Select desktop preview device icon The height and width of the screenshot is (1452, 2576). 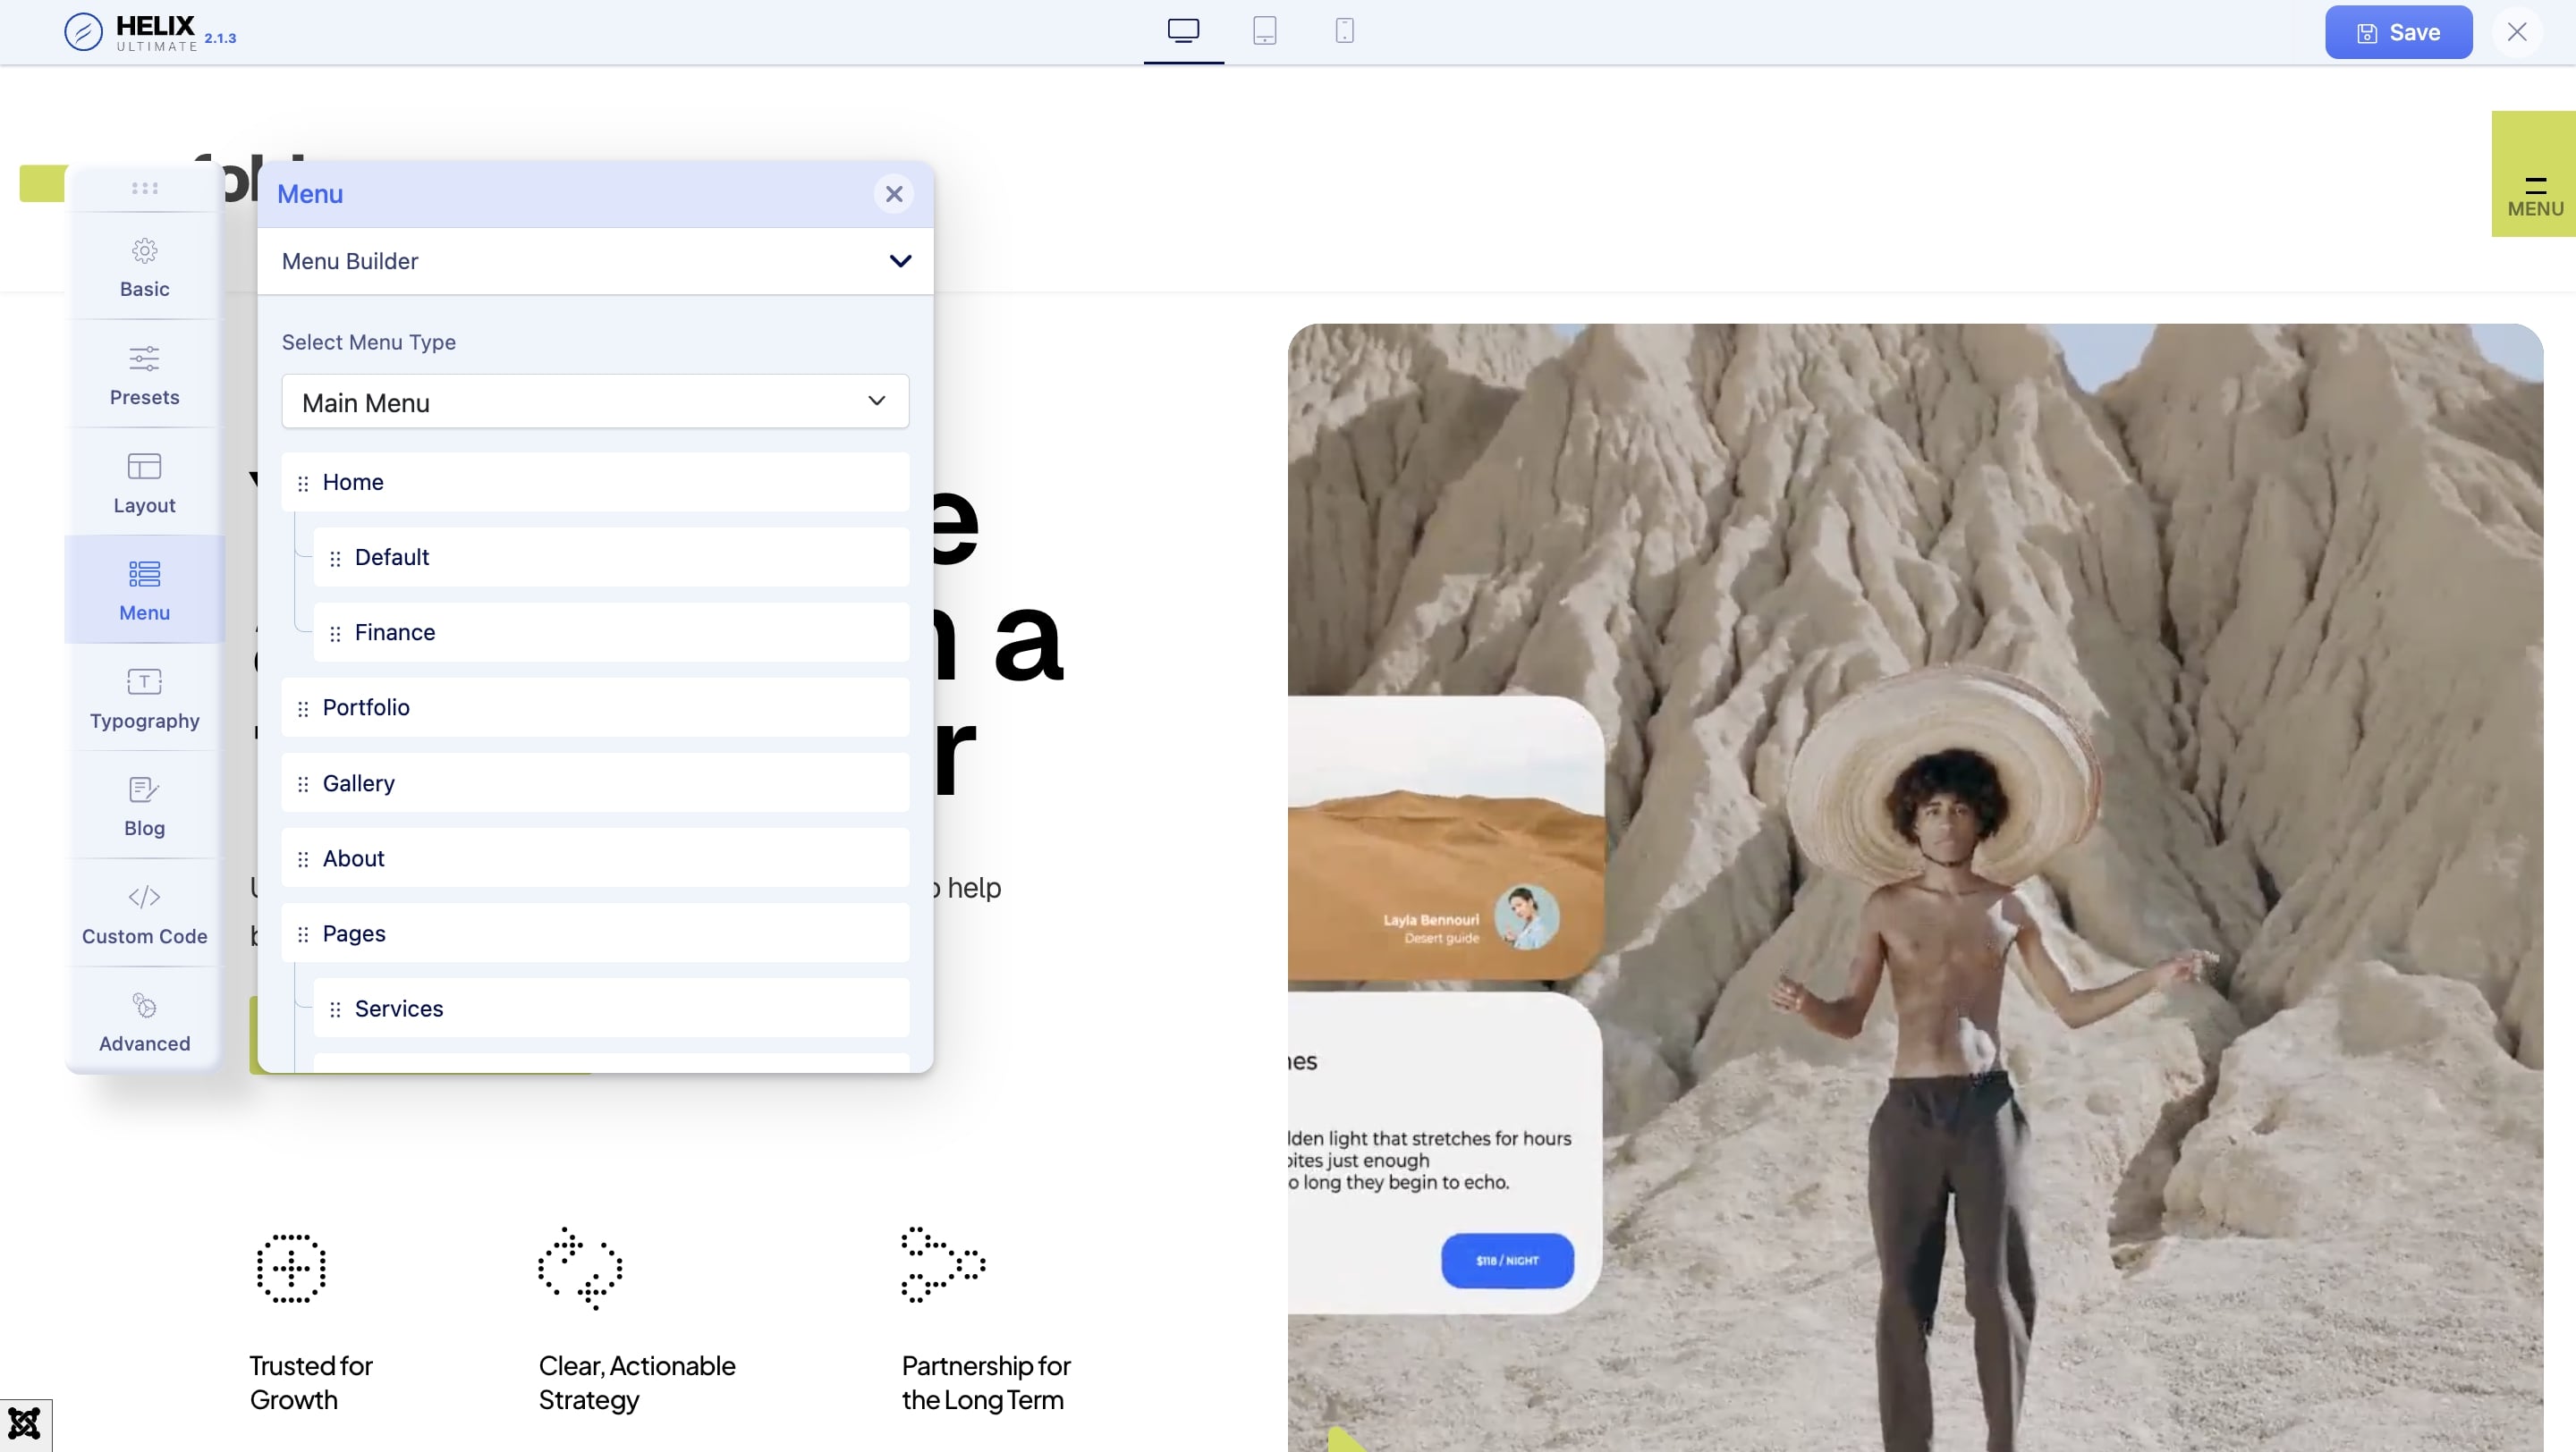pyautogui.click(x=1183, y=31)
